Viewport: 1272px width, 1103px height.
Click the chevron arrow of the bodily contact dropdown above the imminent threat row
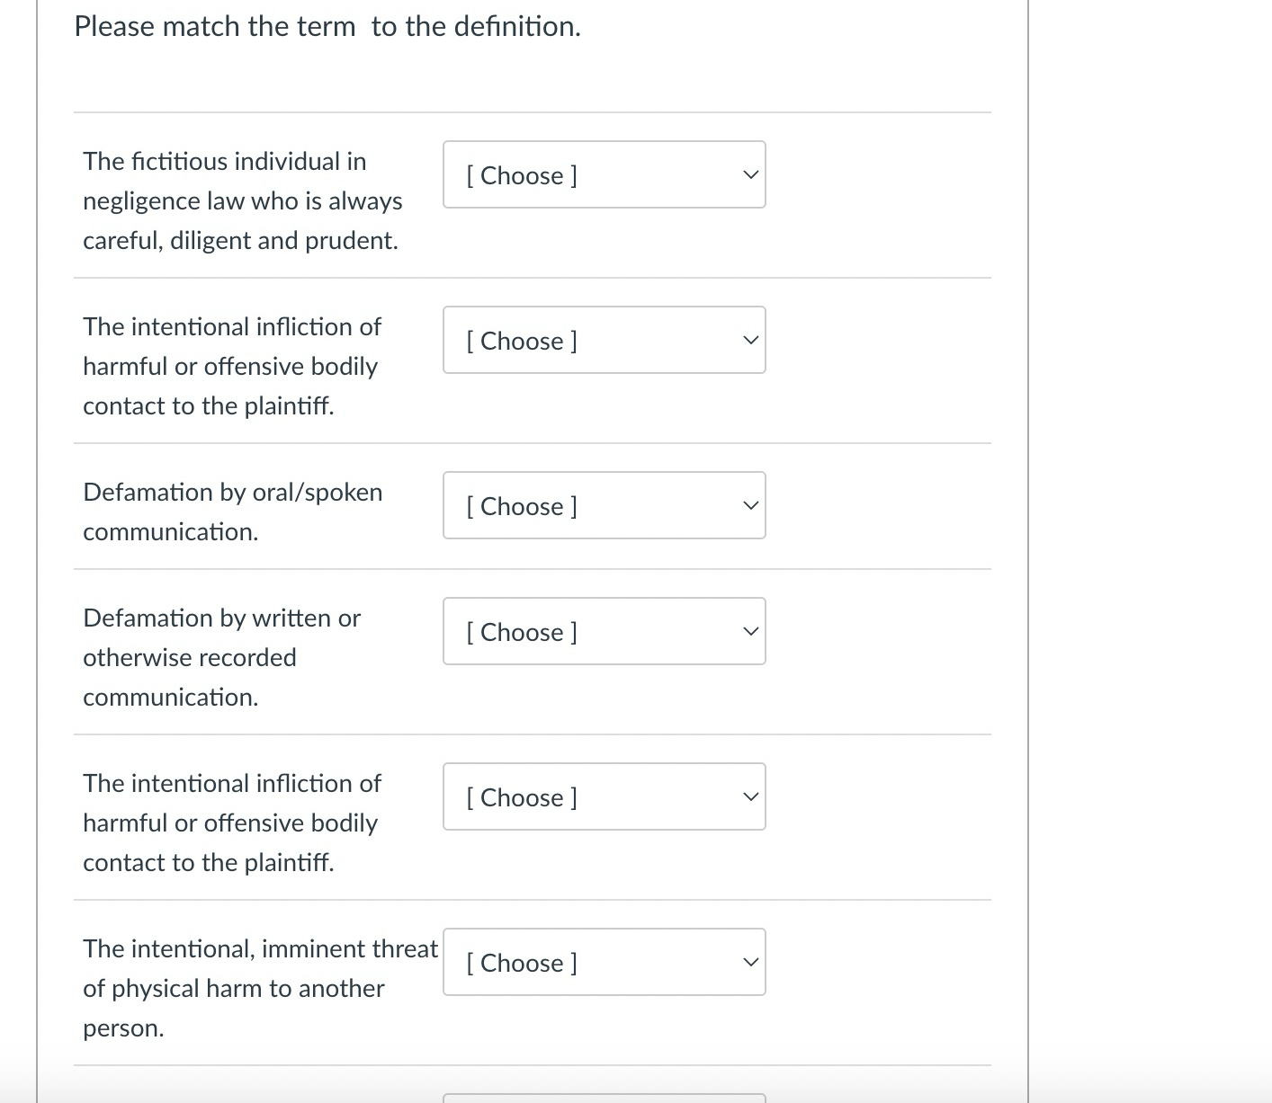coord(750,796)
